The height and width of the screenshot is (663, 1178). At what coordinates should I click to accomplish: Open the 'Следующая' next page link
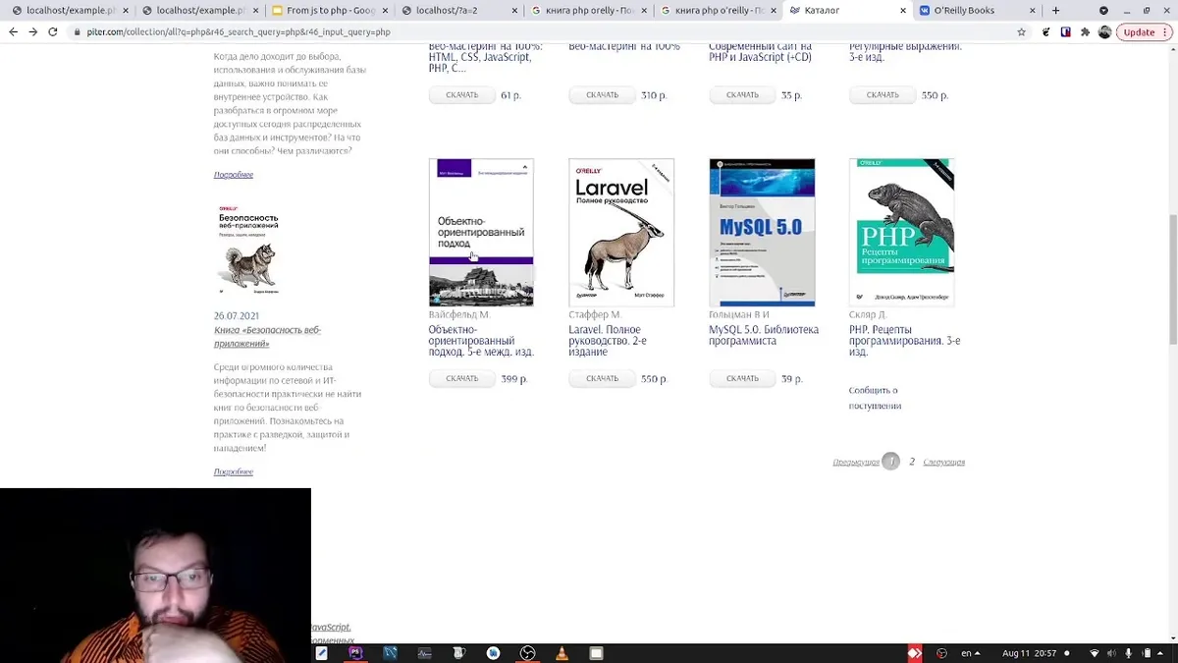943,462
